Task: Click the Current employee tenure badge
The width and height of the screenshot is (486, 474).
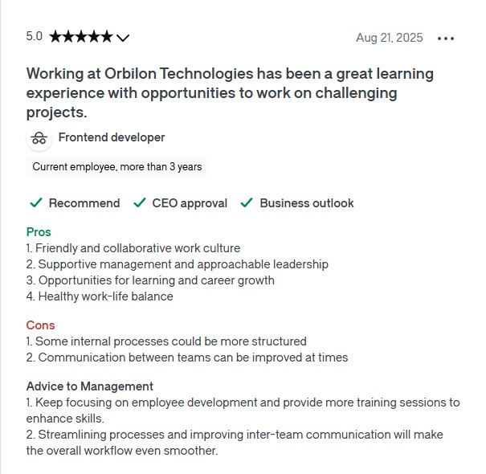Action: click(117, 167)
